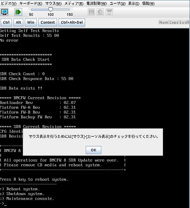Expand the 電源制御(W) menu
This screenshot has height=208, width=190.
(96, 4)
